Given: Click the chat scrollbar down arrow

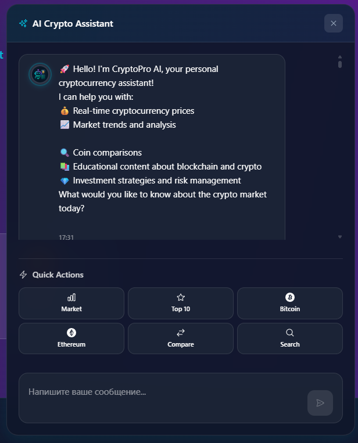Looking at the screenshot, I should 340,237.
